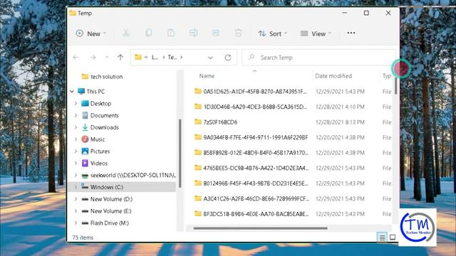Viewport: 456px width, 256px height.
Task: Go back with the left arrow
Action: [76, 58]
